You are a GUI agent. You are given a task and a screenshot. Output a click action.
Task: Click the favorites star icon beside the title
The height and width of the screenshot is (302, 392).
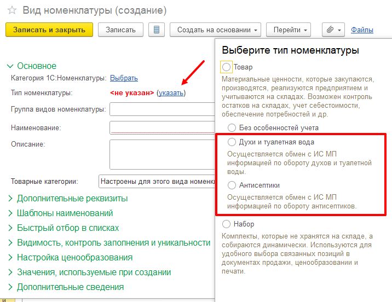pyautogui.click(x=11, y=10)
